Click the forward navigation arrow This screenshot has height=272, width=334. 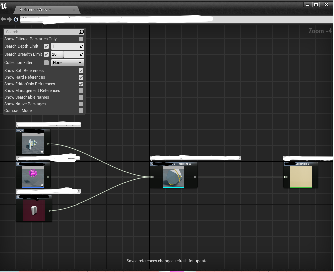pyautogui.click(x=9, y=19)
